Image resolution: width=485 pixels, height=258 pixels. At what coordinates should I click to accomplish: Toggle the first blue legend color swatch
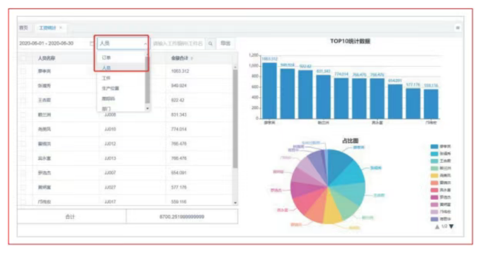point(434,147)
